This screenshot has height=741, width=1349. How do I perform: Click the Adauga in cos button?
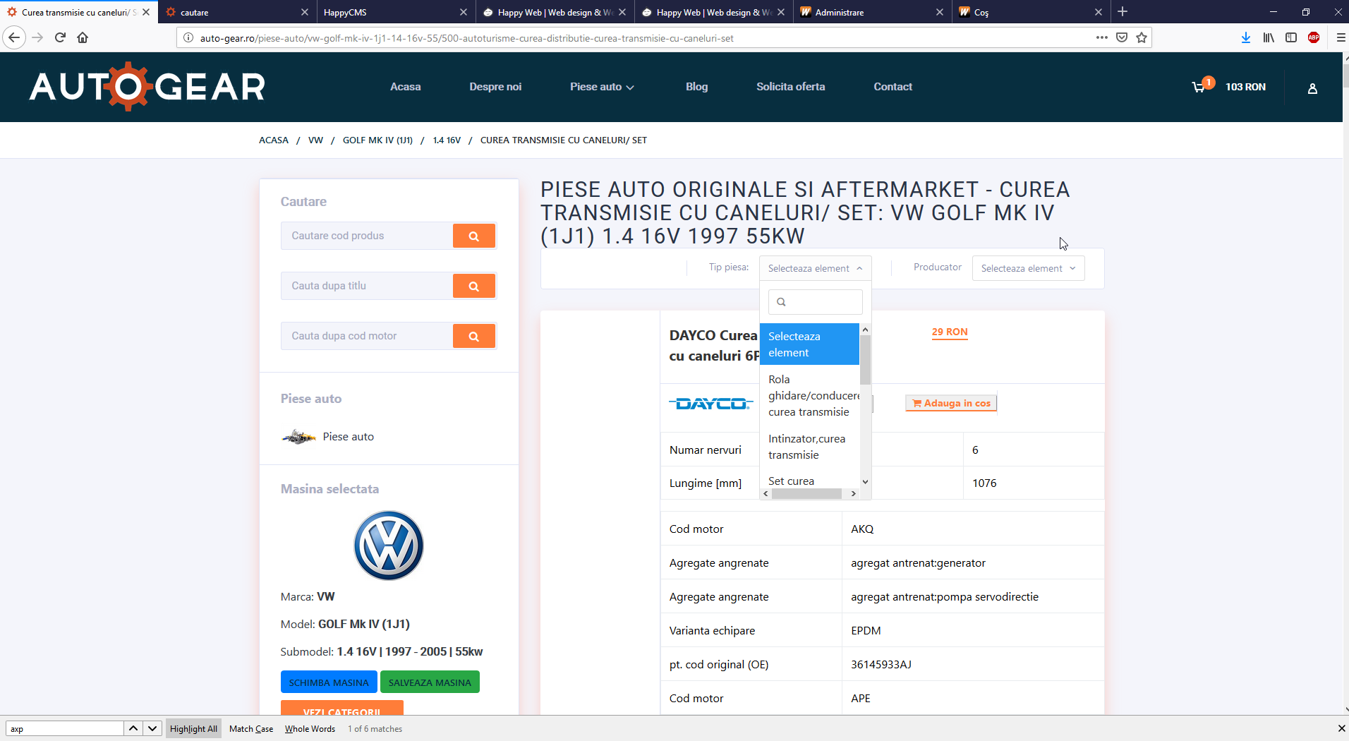pyautogui.click(x=951, y=403)
